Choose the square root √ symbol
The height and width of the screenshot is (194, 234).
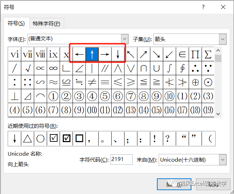(x=28, y=68)
